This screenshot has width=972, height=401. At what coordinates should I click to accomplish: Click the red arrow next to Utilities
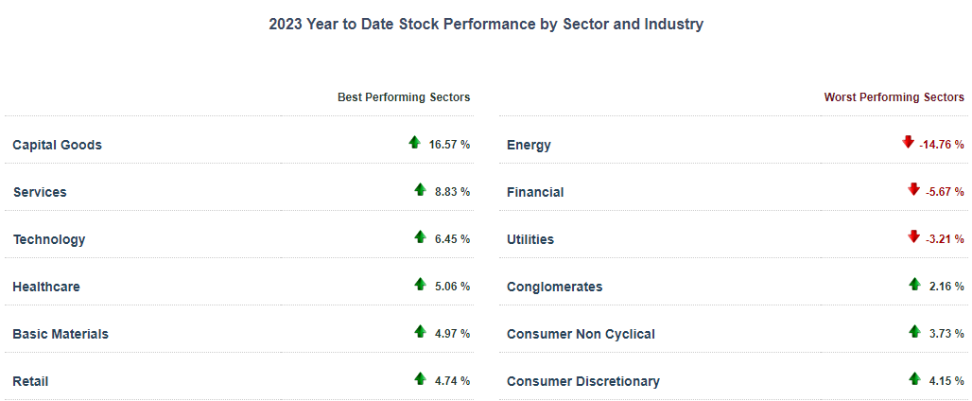click(913, 236)
